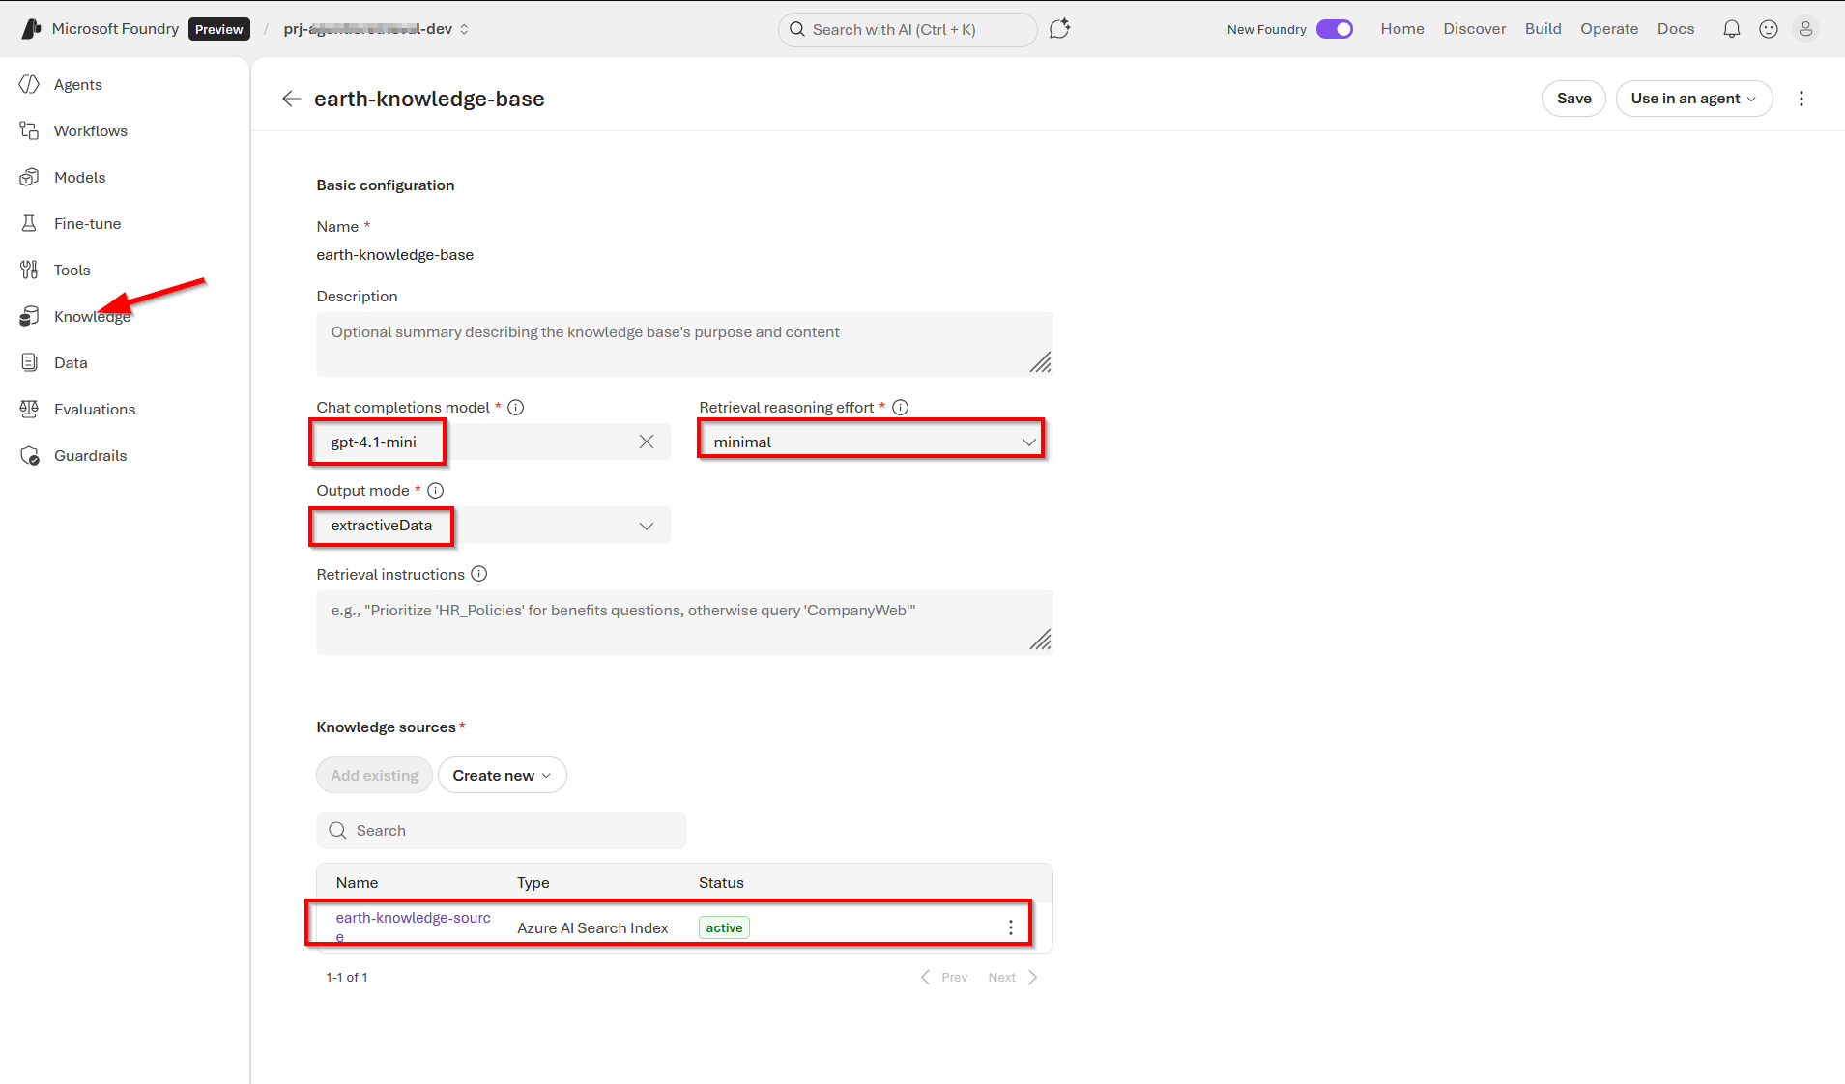The height and width of the screenshot is (1084, 1845).
Task: Click the back arrow beside earth-knowledge-base
Action: click(x=291, y=99)
